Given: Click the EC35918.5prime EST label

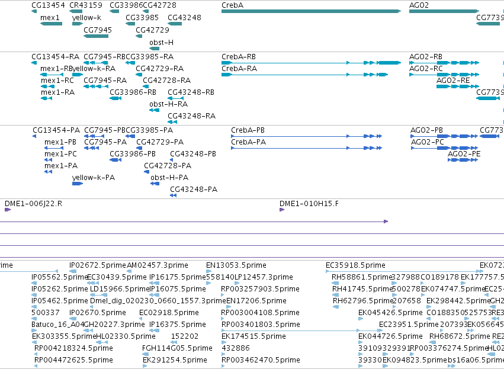Looking at the screenshot, I should [355, 265].
